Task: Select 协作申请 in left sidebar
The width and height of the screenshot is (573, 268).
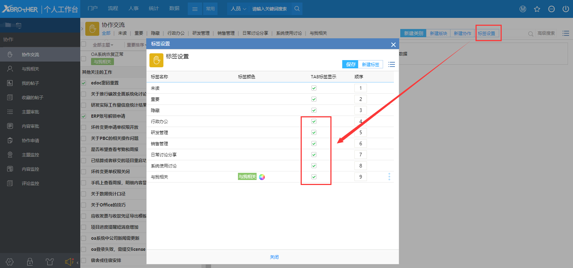Action: pyautogui.click(x=30, y=141)
